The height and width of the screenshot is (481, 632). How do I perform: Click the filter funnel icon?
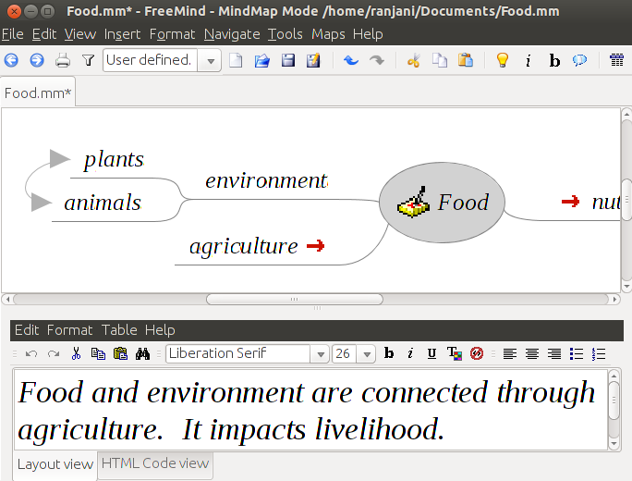coord(89,60)
